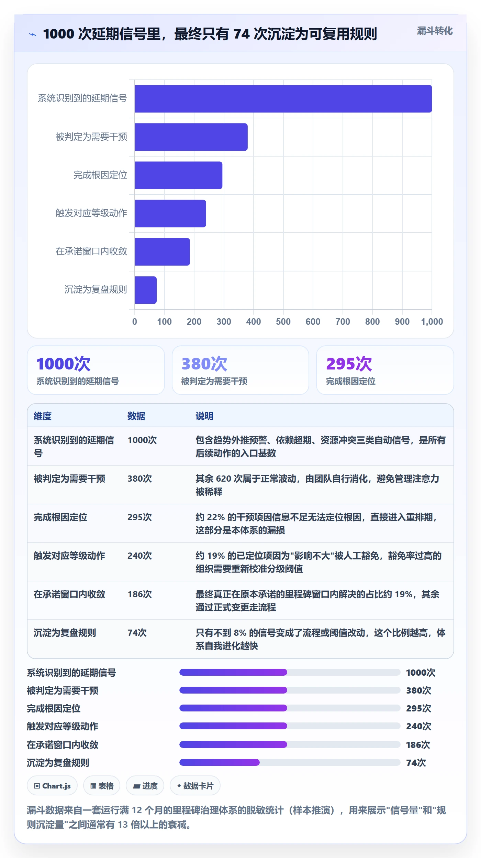
Task: Click the lightning icon beside the title
Action: point(32,34)
